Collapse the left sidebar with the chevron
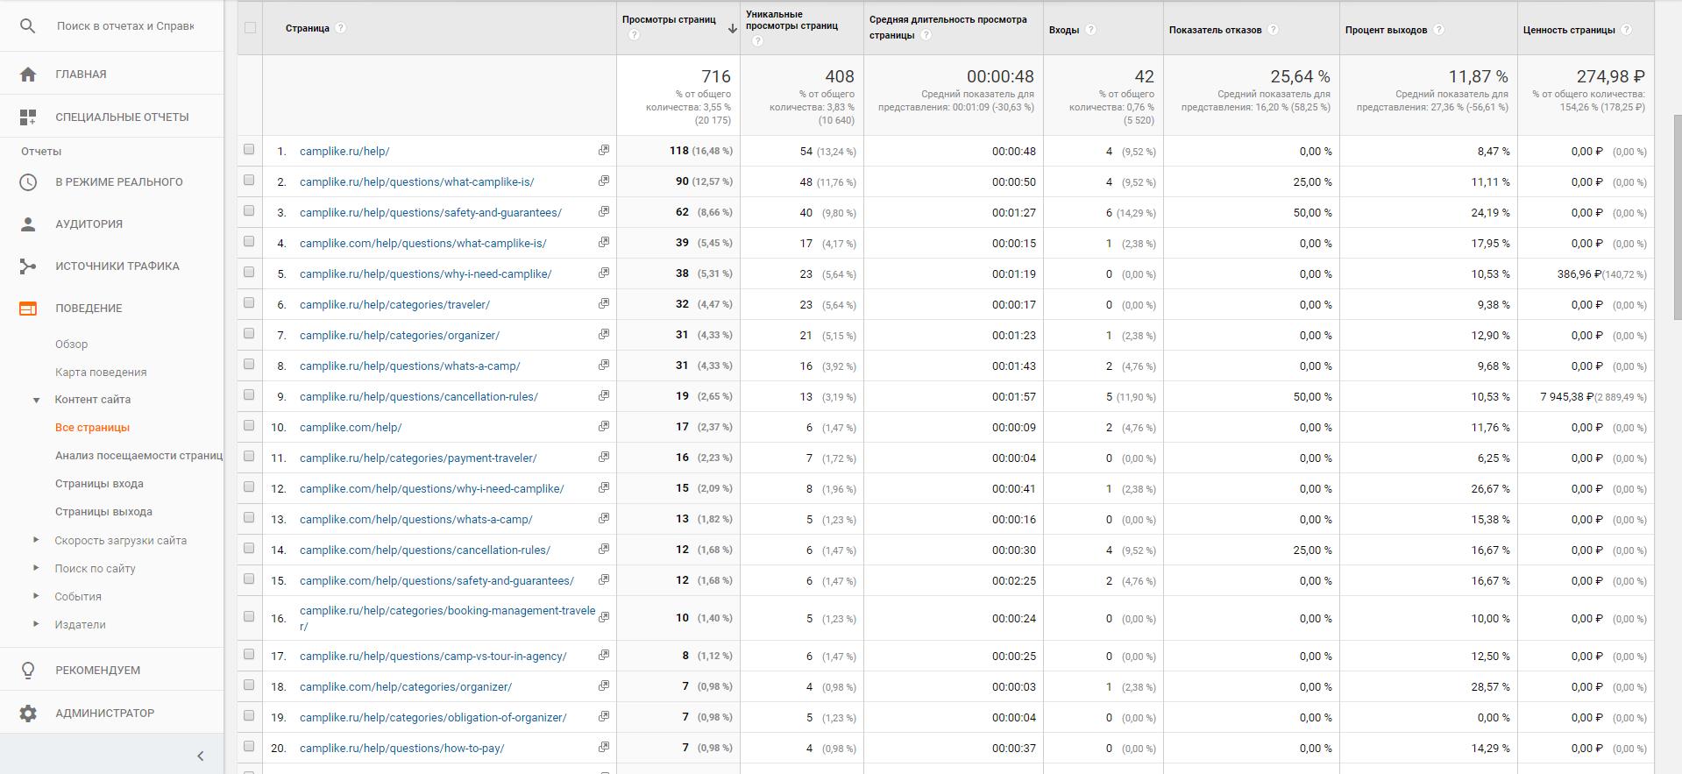Image resolution: width=1682 pixels, height=774 pixels. click(200, 756)
